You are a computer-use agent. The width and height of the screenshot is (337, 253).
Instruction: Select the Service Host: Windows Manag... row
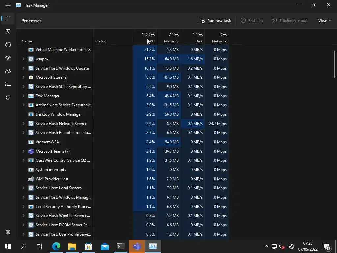(123, 197)
